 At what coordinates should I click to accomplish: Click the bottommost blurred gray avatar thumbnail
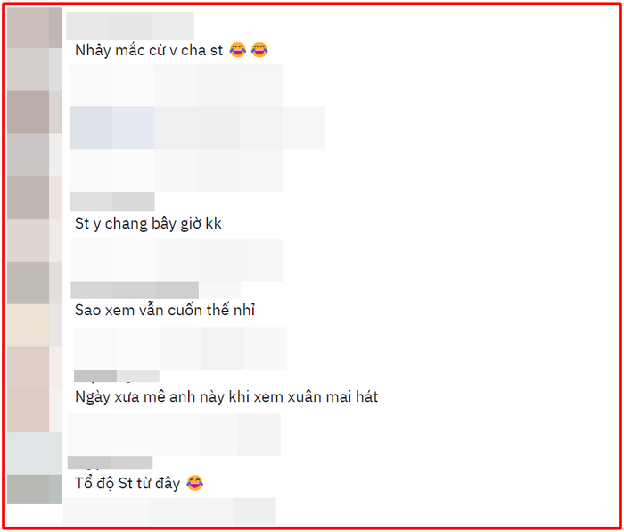point(34,489)
